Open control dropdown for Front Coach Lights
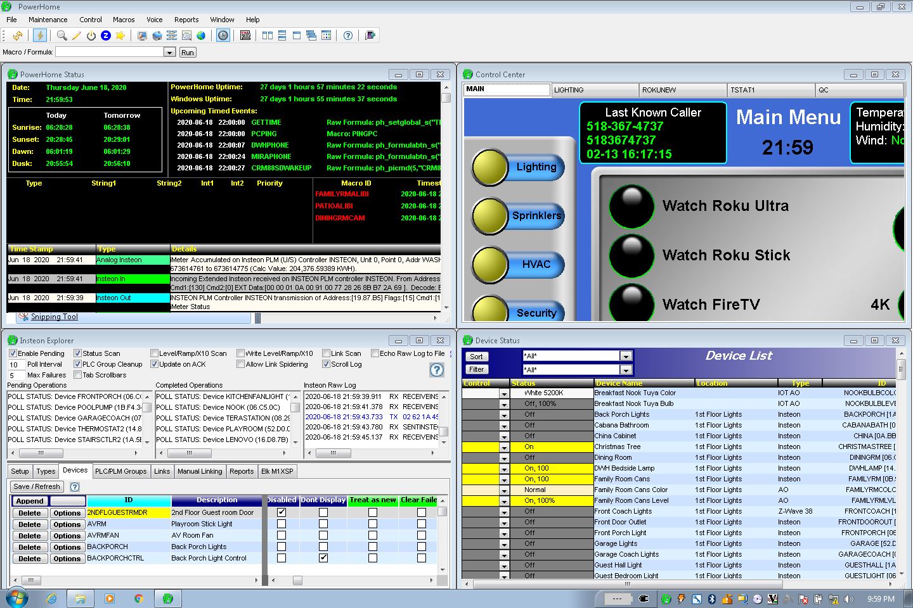The width and height of the screenshot is (913, 608). 504,512
